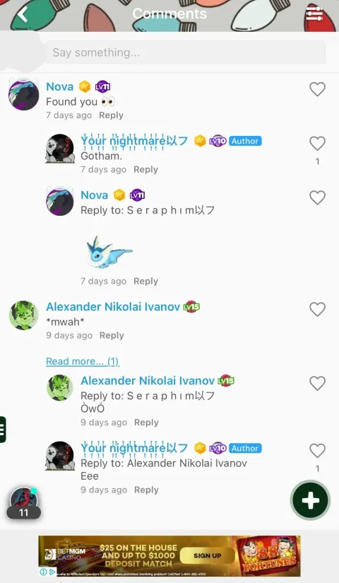Open the Vaporeon sticker image
The height and width of the screenshot is (583, 339).
click(x=109, y=252)
